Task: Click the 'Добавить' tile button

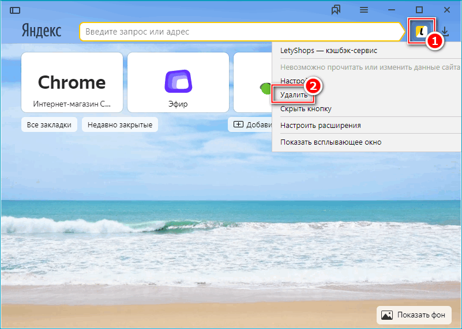Action: pyautogui.click(x=251, y=124)
